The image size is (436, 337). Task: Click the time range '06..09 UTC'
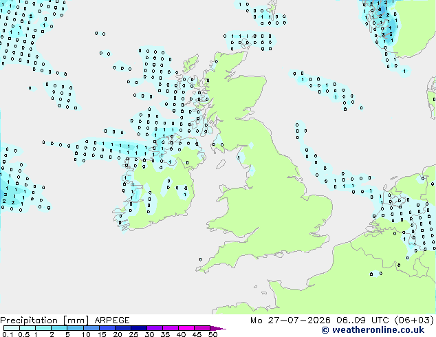362,320
